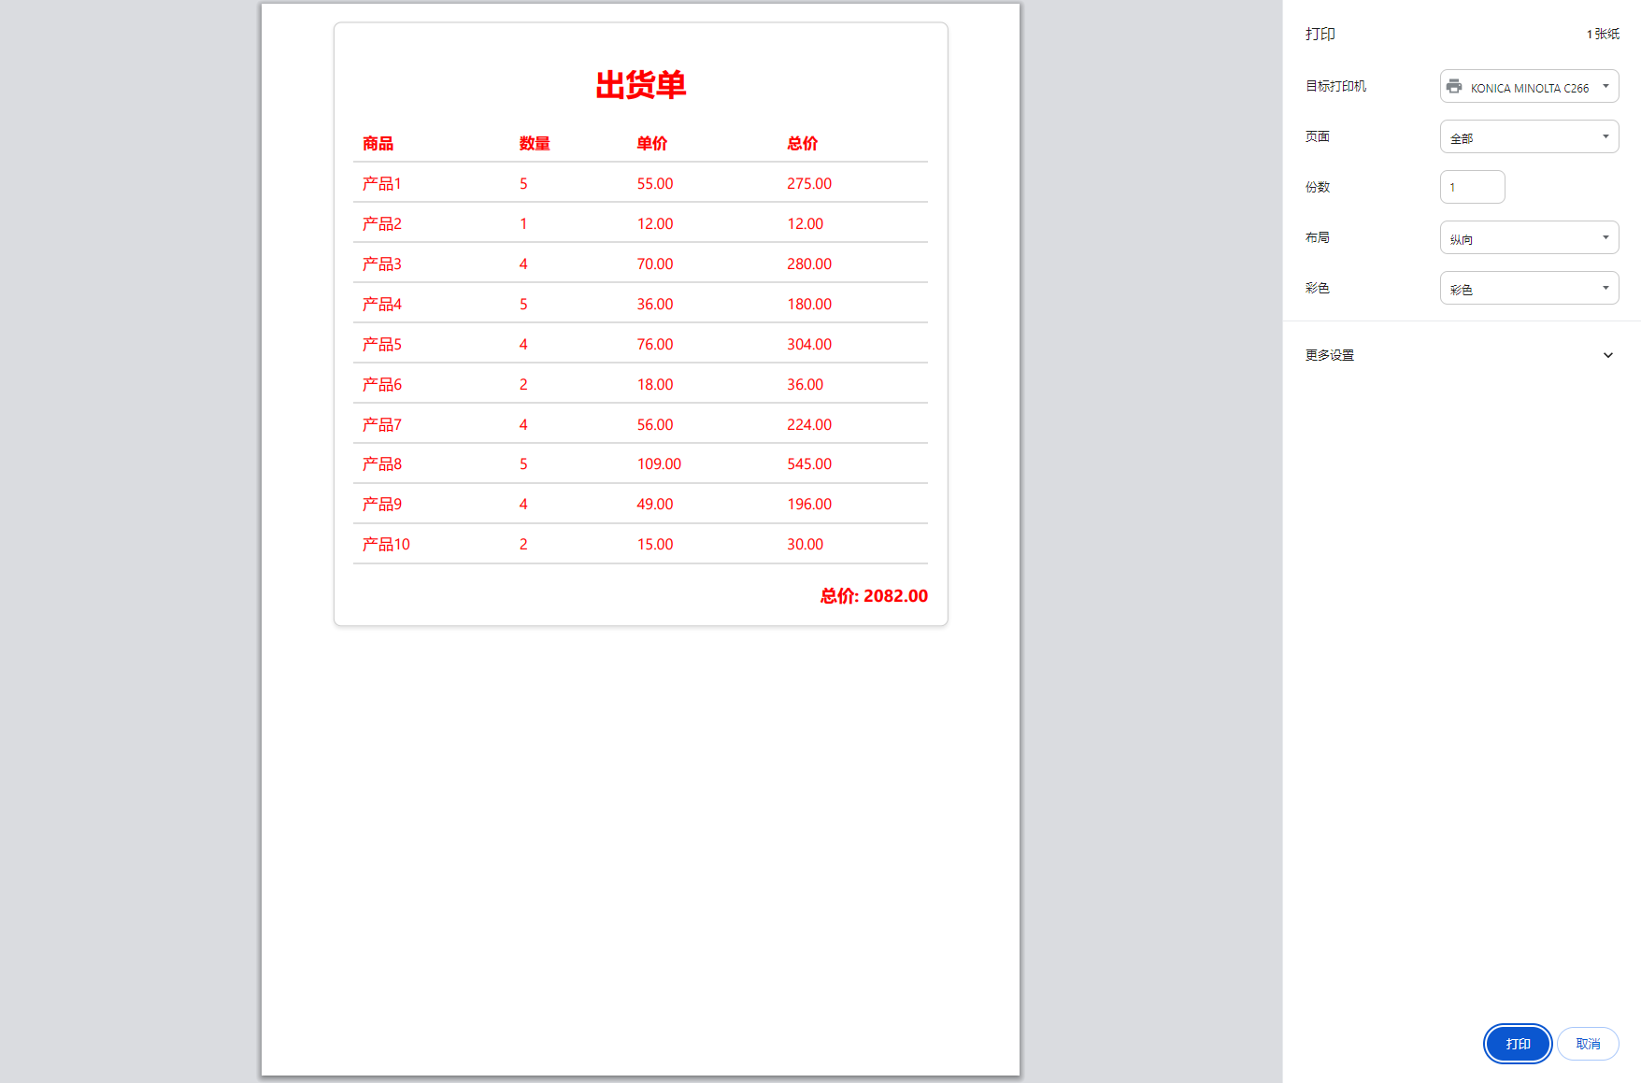
Task: Click the 目标打印机 label
Action: [1335, 86]
